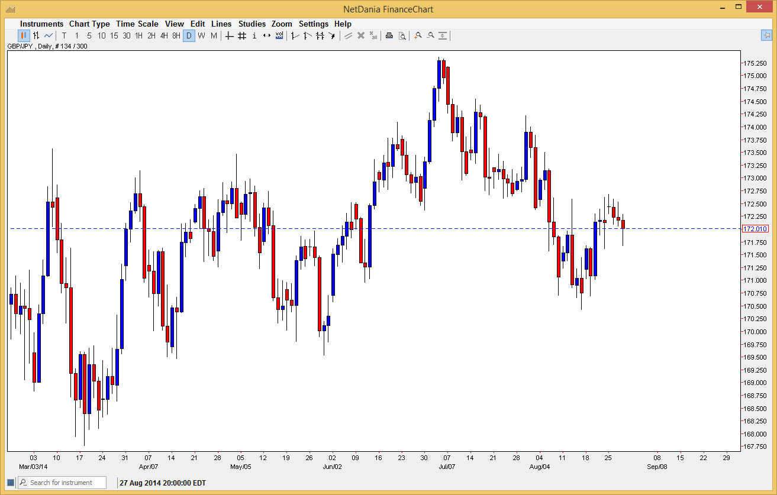Select the candlestick chart type icon
777x495 pixels.
click(x=24, y=36)
